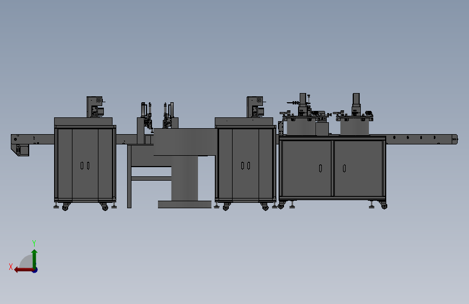
Task: Select the wide double-door cabinet's left door handle
Action: pos(320,168)
